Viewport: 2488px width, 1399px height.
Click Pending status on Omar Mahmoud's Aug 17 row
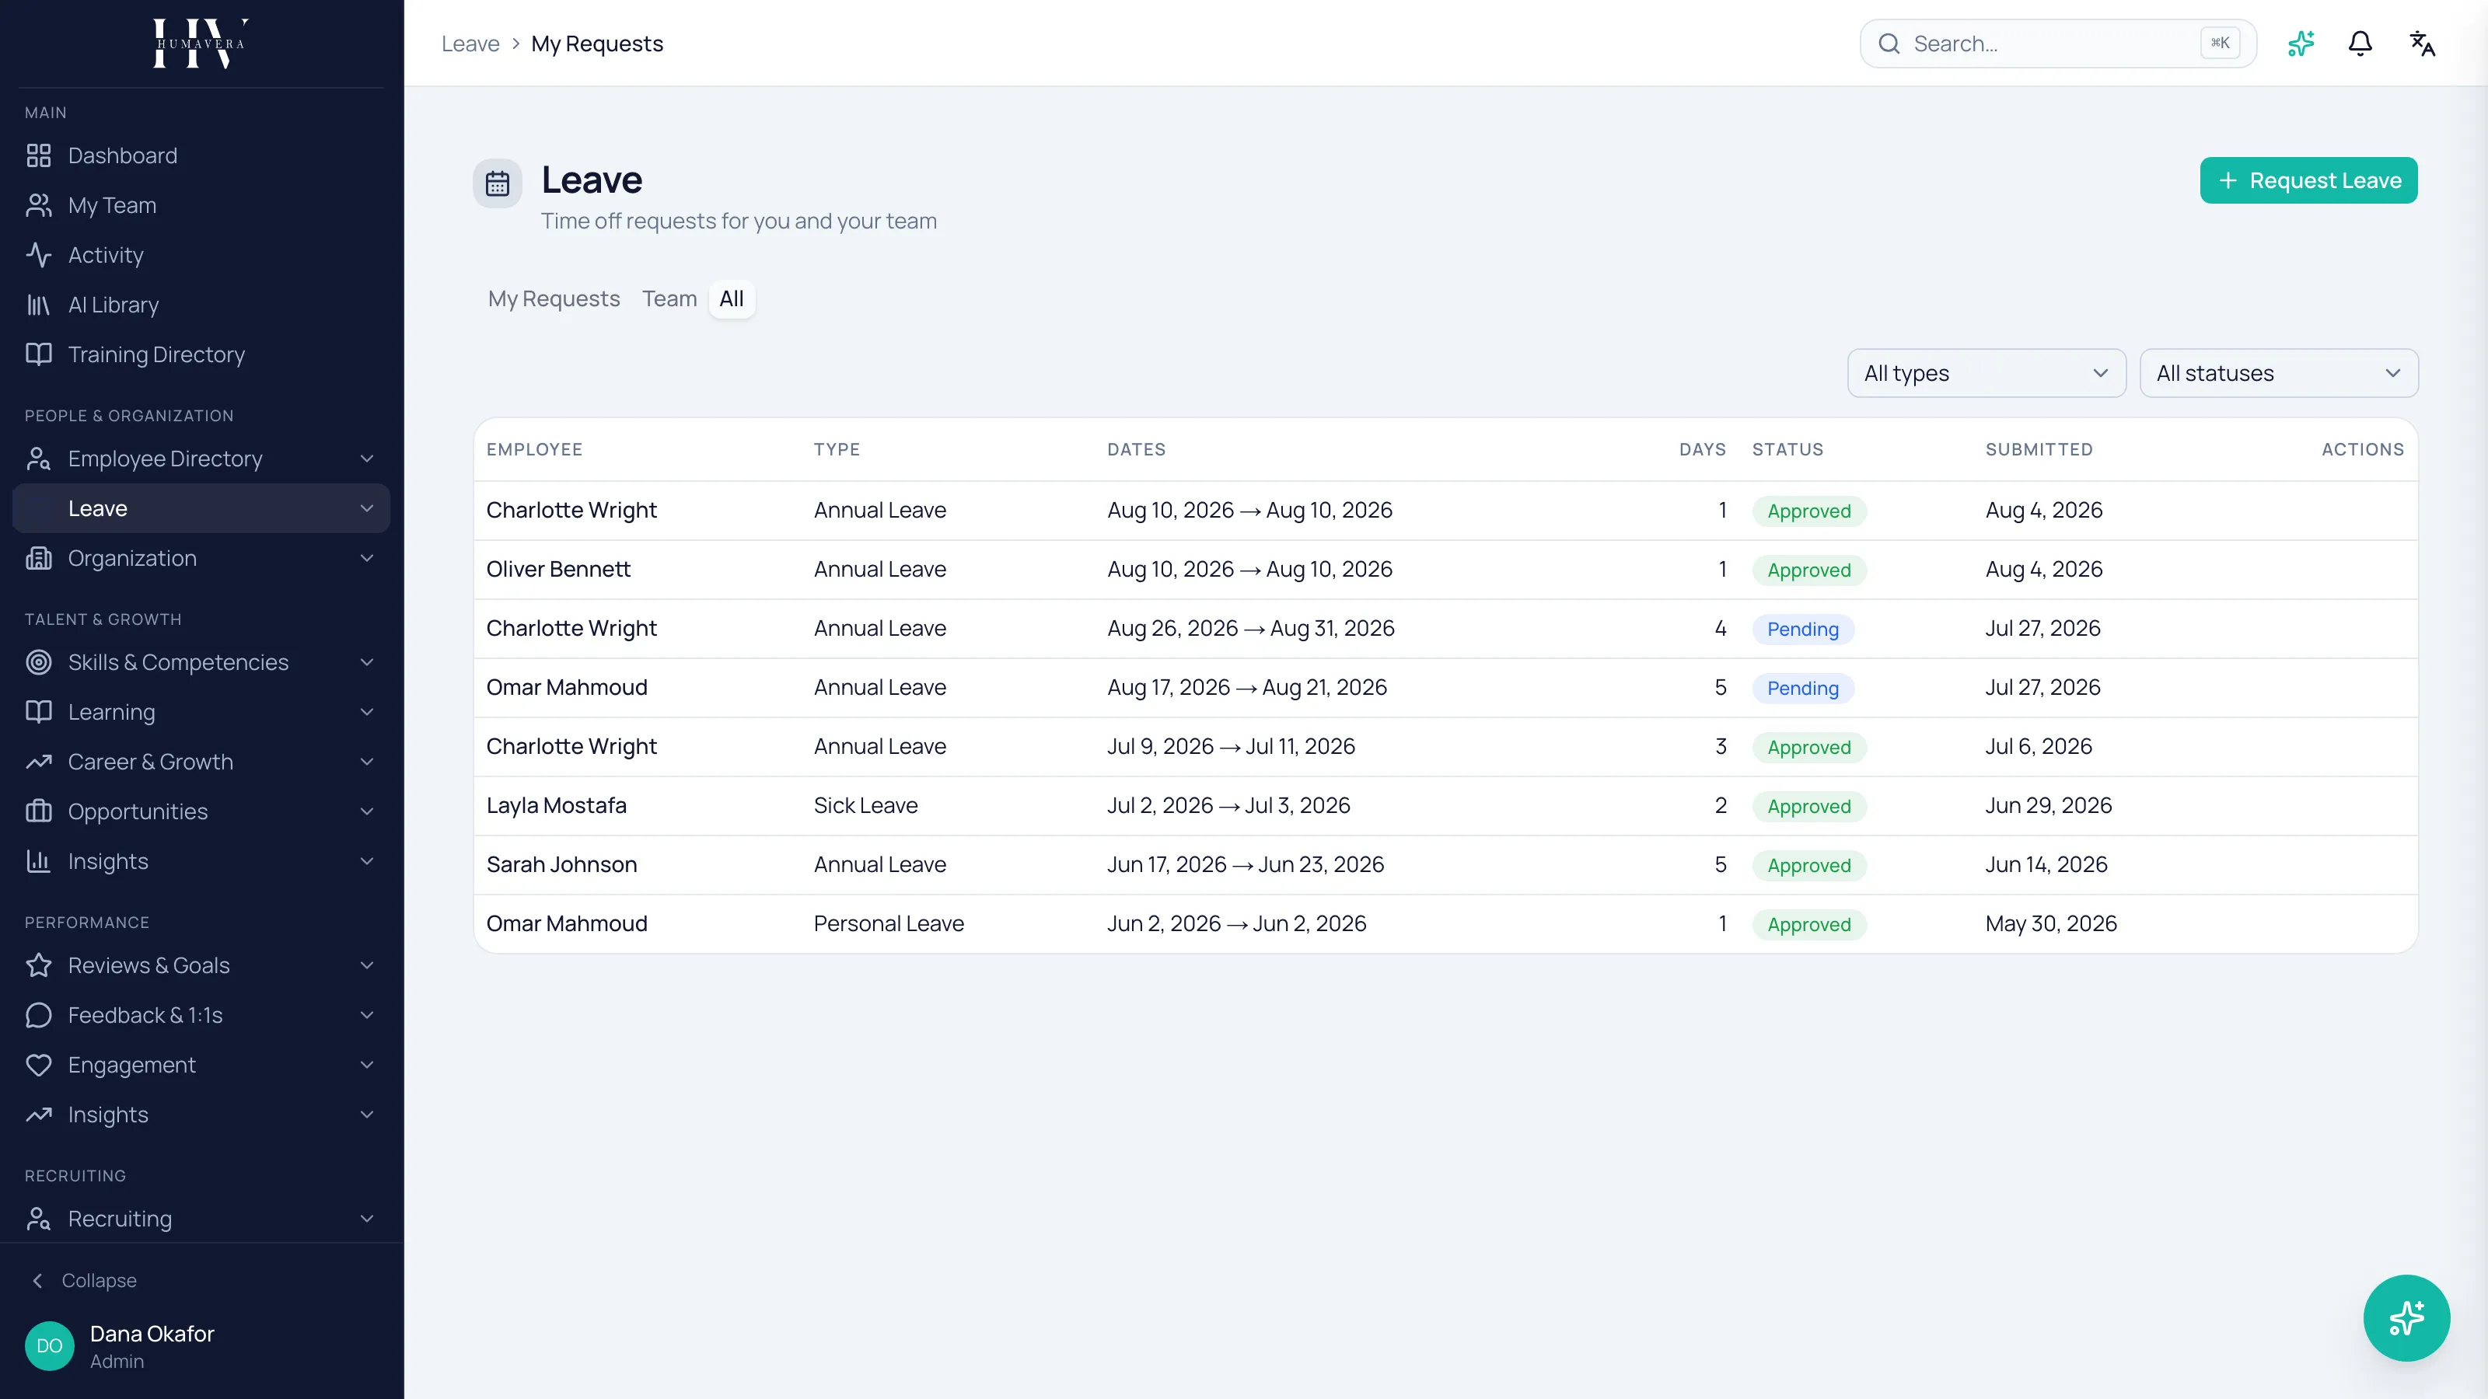point(1802,687)
